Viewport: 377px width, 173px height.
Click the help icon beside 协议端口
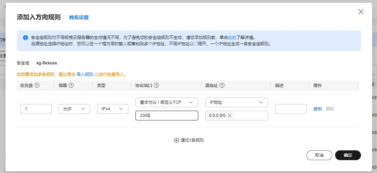(x=156, y=85)
